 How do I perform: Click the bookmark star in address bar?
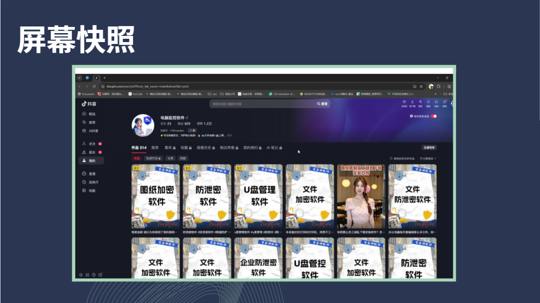(x=421, y=87)
